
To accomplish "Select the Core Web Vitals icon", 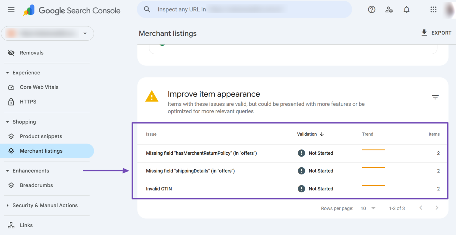I will [x=11, y=87].
